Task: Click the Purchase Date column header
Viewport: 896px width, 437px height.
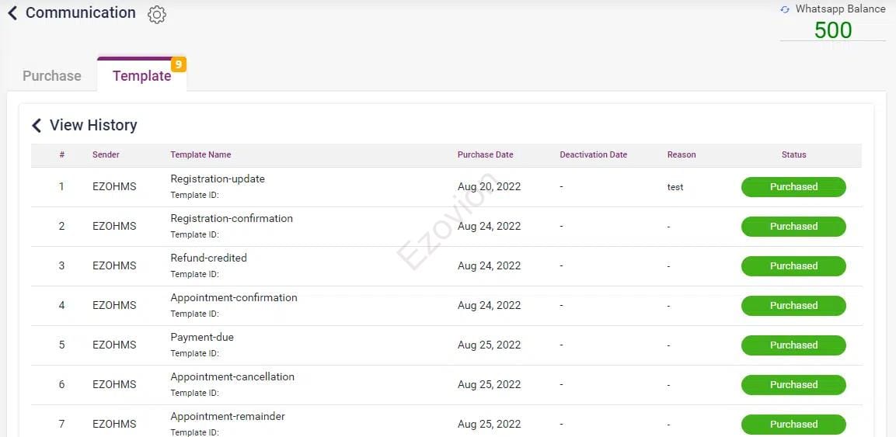Action: click(x=485, y=154)
